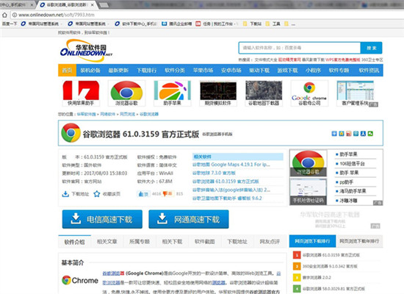Screen dimensions: 404x294
Task: Click the blue 搜索 search button
Action: click(371, 48)
